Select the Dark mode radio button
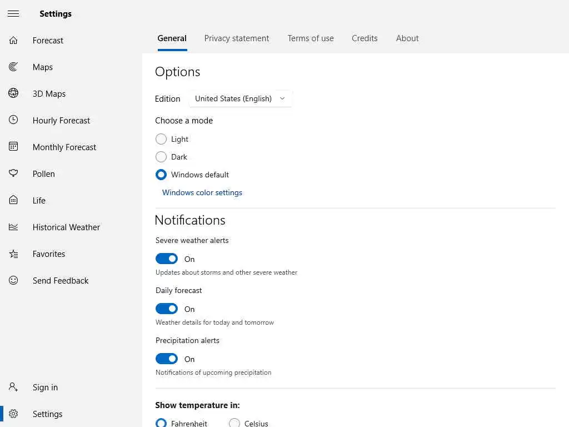This screenshot has width=569, height=427. [161, 157]
